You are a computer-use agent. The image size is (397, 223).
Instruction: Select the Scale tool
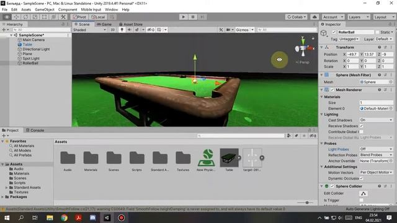35,17
